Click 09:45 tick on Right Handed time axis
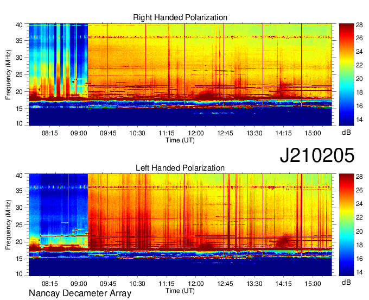369x300 pixels. click(x=108, y=133)
